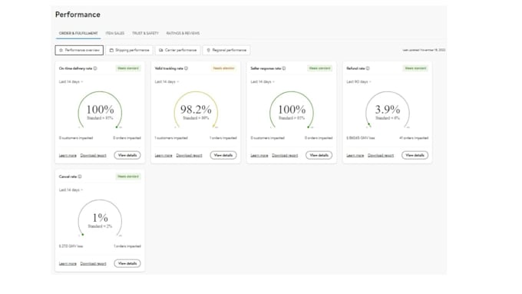522x294 pixels.
Task: Click Learn more on Refund rate card
Action: (x=355, y=156)
